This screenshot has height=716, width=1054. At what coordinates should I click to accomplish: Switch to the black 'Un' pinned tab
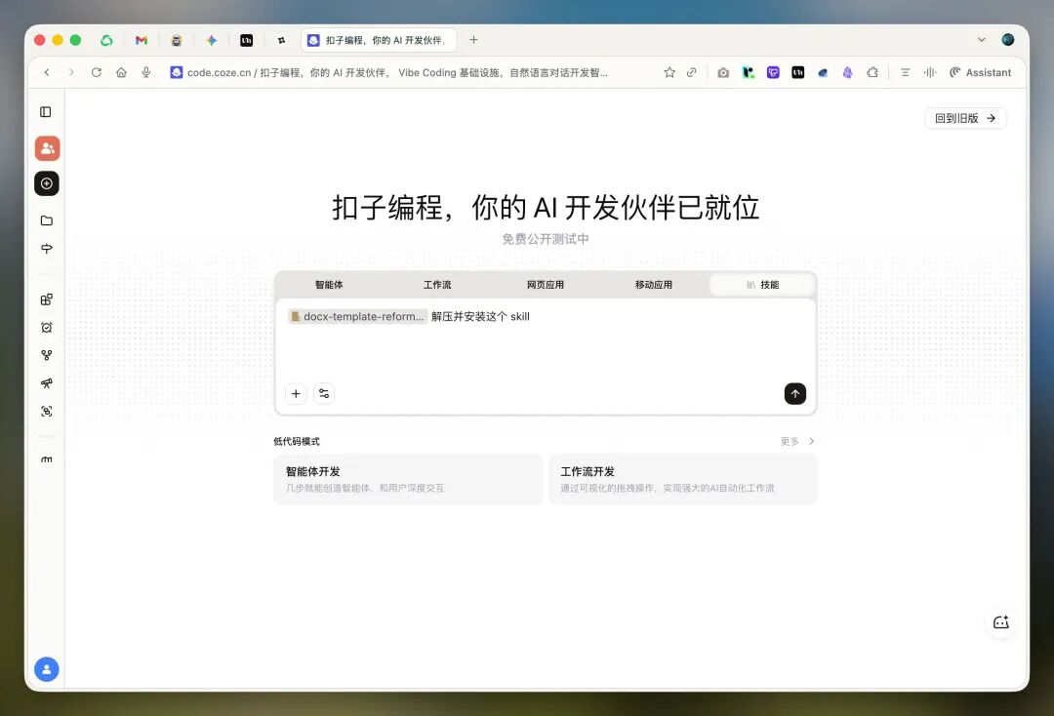[247, 40]
